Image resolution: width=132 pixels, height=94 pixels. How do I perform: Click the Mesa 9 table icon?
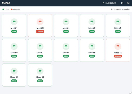(92, 47)
